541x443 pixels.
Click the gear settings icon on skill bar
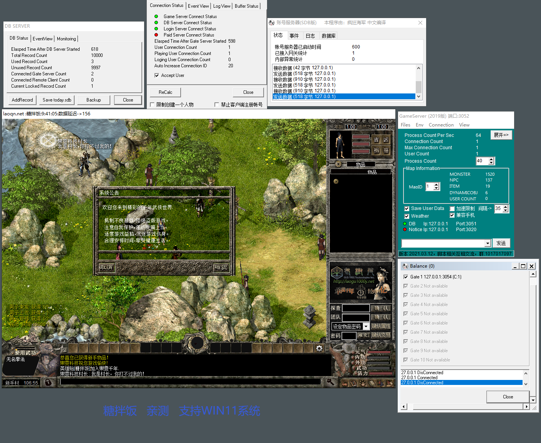(319, 348)
